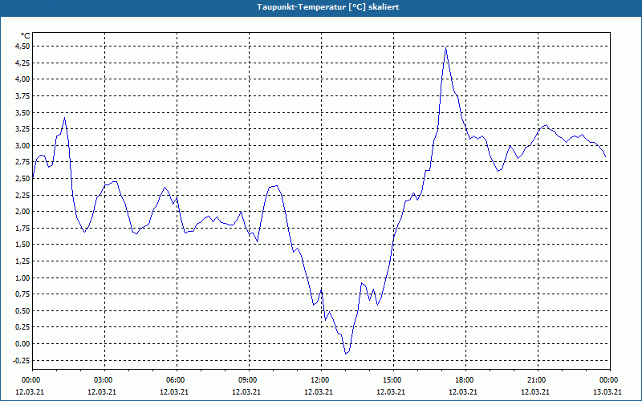Image resolution: width=642 pixels, height=401 pixels.
Task: Select the 2,75 y-axis value
Action: point(23,162)
